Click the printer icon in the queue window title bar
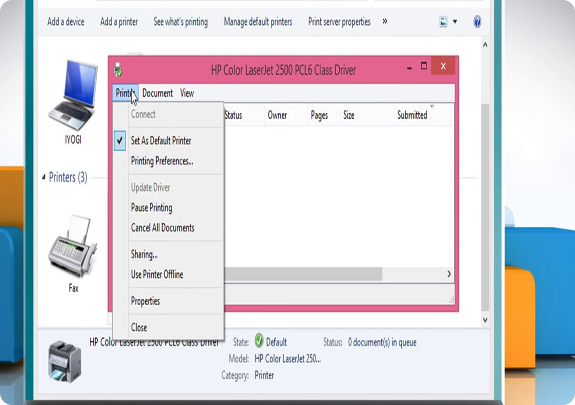 click(118, 69)
